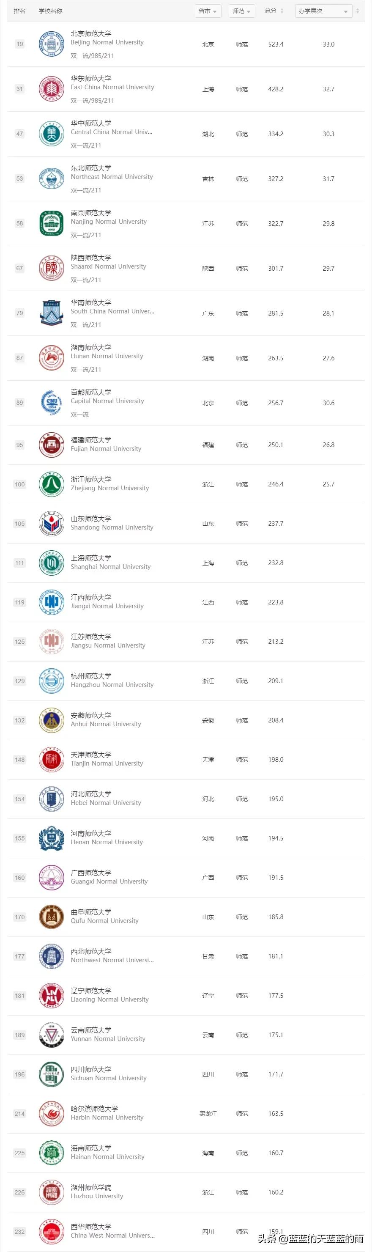Click Shandong Normal University emblem
Image resolution: width=372 pixels, height=1252 pixels.
tap(52, 524)
